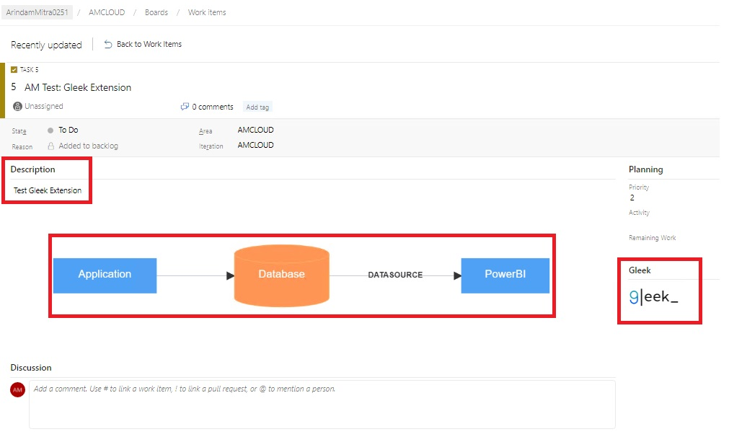The height and width of the screenshot is (442, 729).
Task: Click the Back to Work Items arrow icon
Action: coord(108,44)
